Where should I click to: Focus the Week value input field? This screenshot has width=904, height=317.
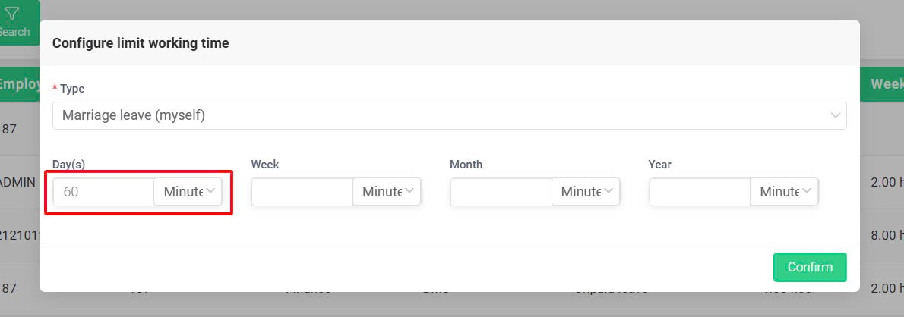302,192
